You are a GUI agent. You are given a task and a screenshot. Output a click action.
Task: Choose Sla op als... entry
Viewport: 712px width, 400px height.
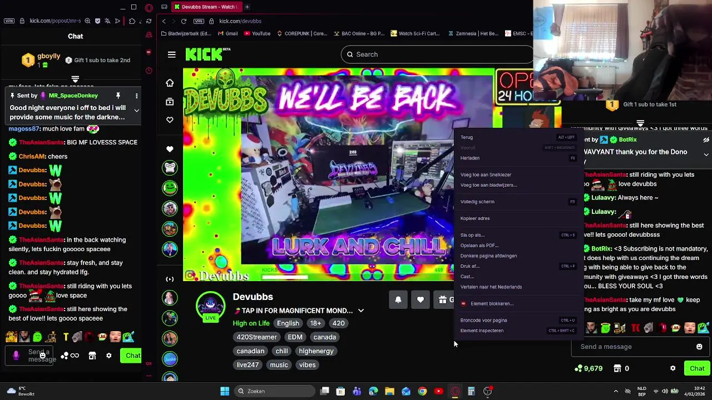517,235
